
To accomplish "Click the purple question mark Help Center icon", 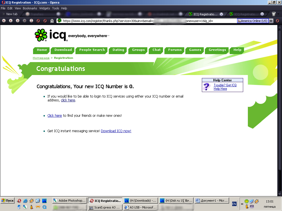I will click(x=207, y=87).
